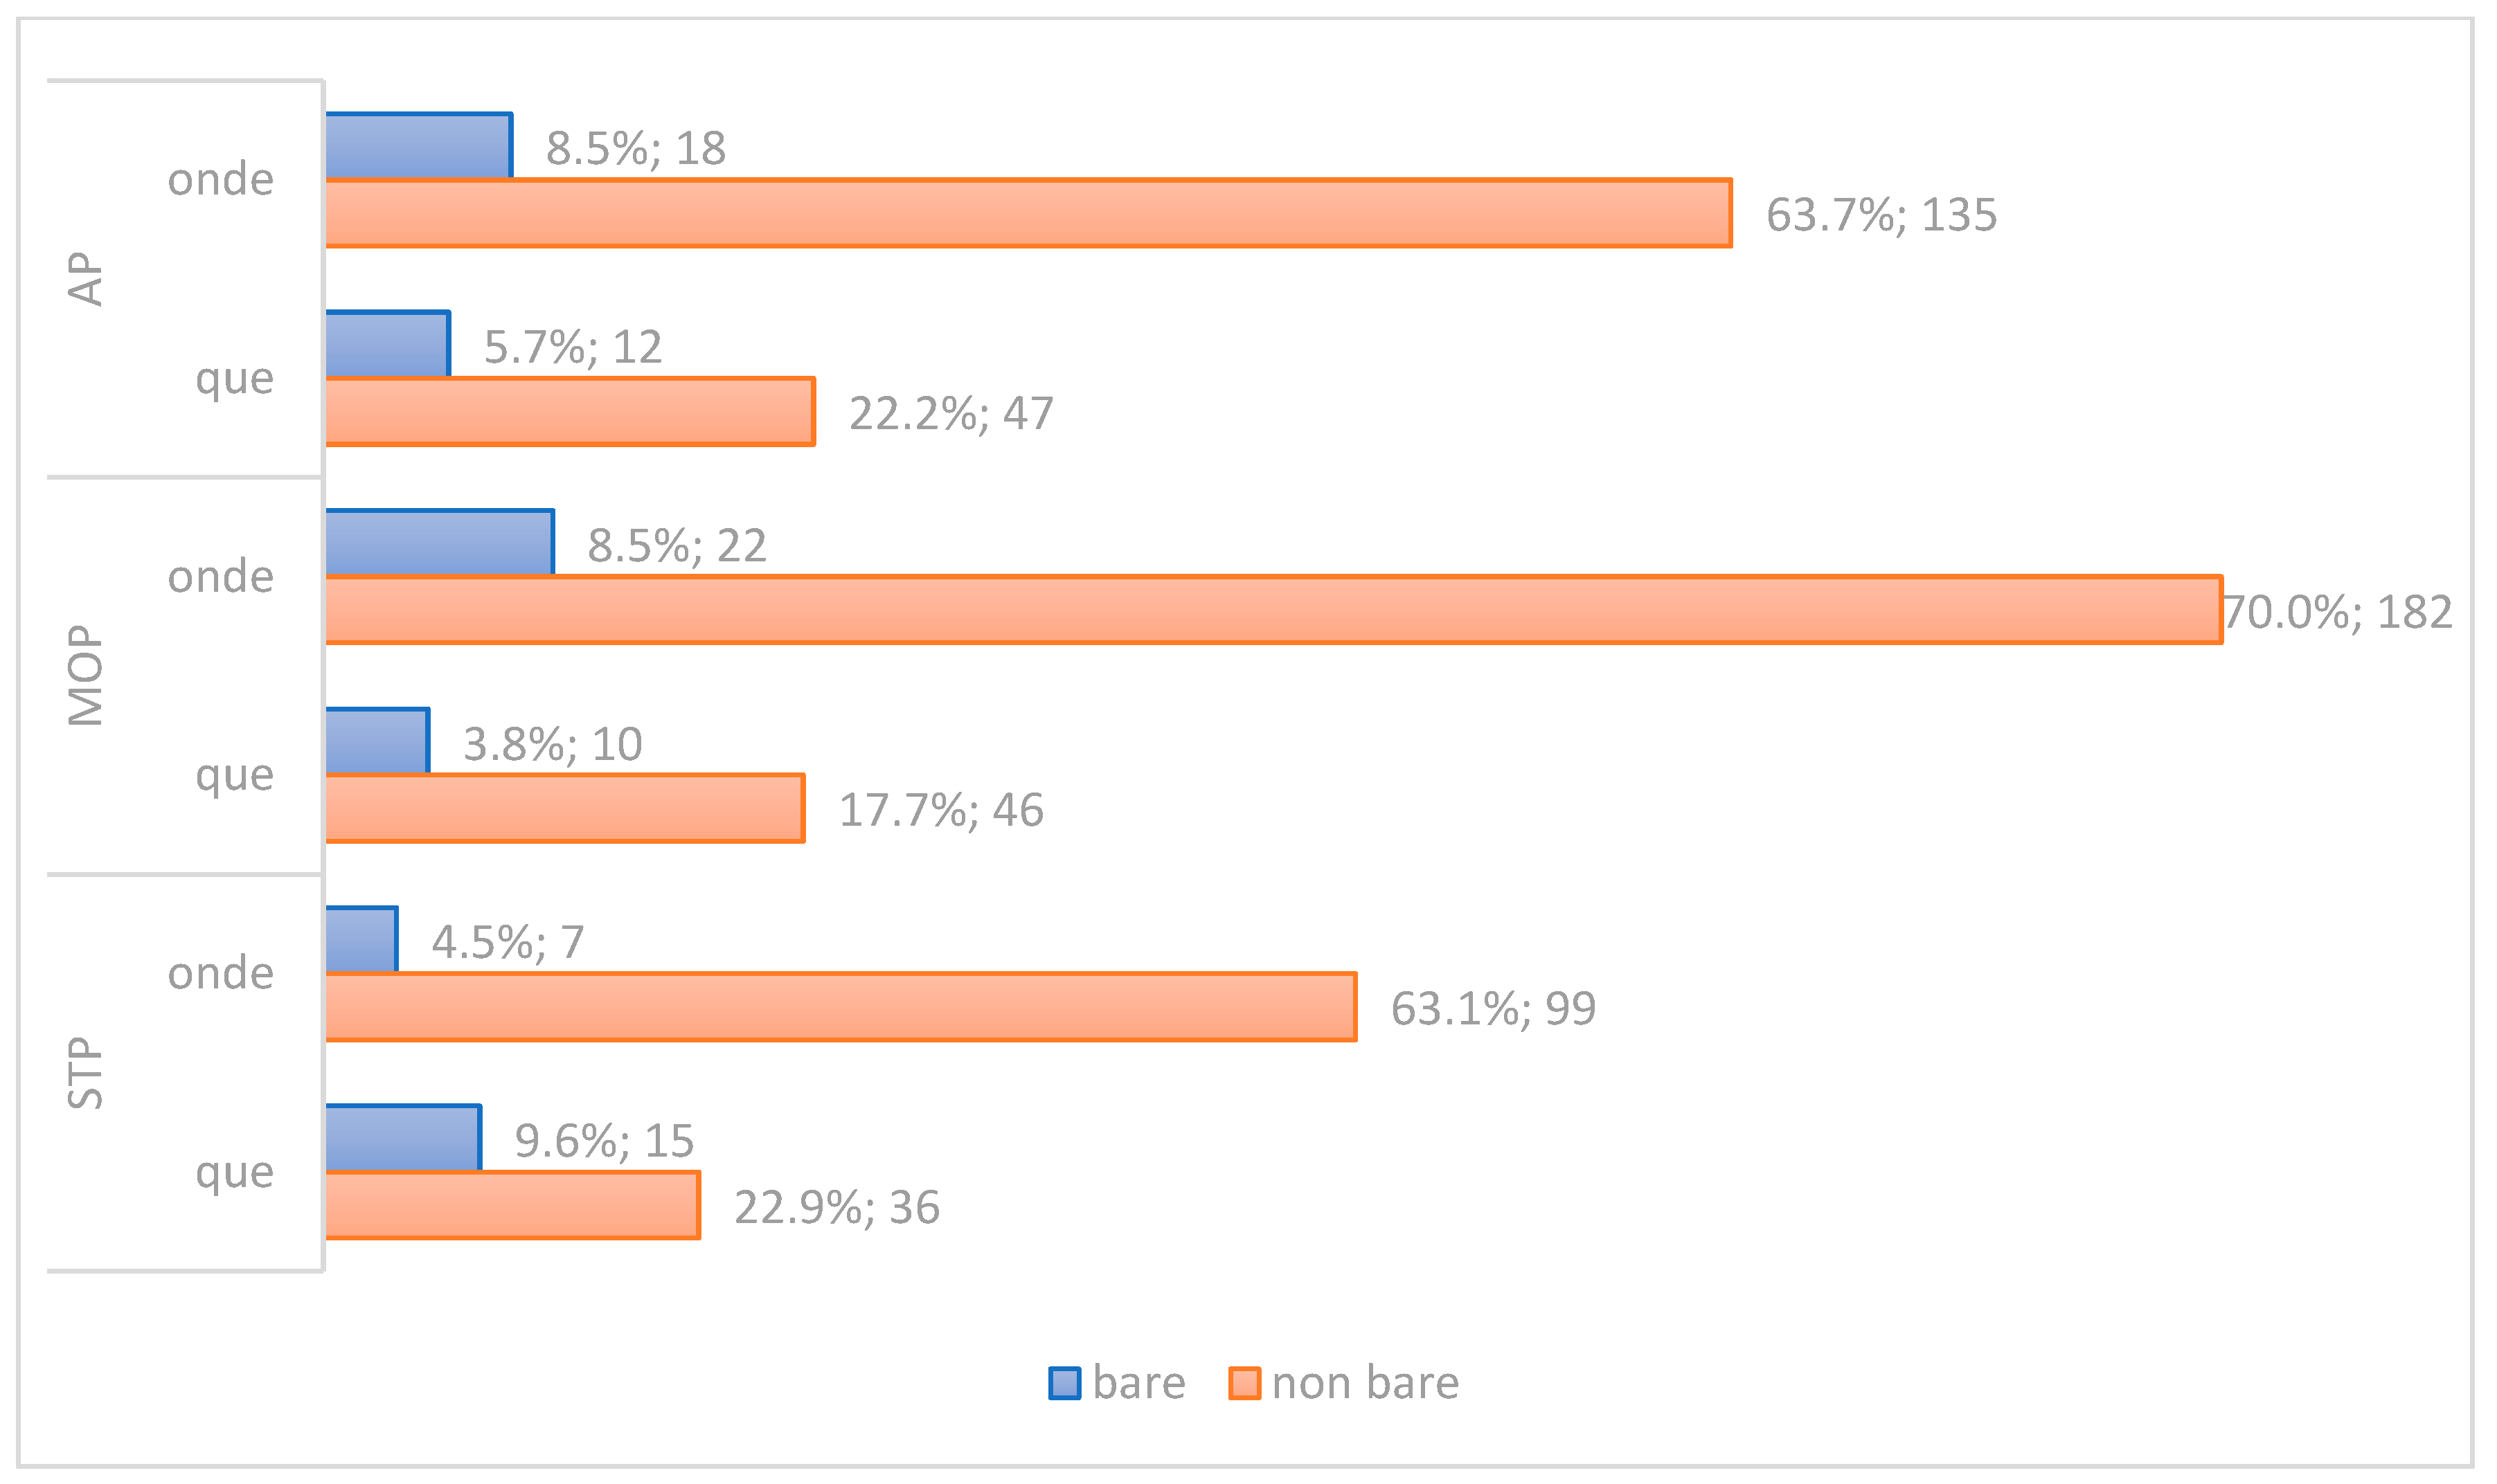
Task: Select the blue bar labeled 4.5%; 7
Action: [361, 939]
